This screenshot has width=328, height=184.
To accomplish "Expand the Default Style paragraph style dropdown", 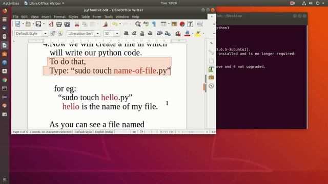I will [45, 33].
